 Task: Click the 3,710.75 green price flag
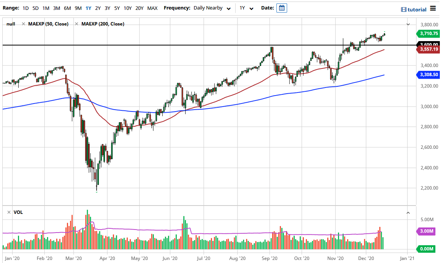tap(428, 33)
